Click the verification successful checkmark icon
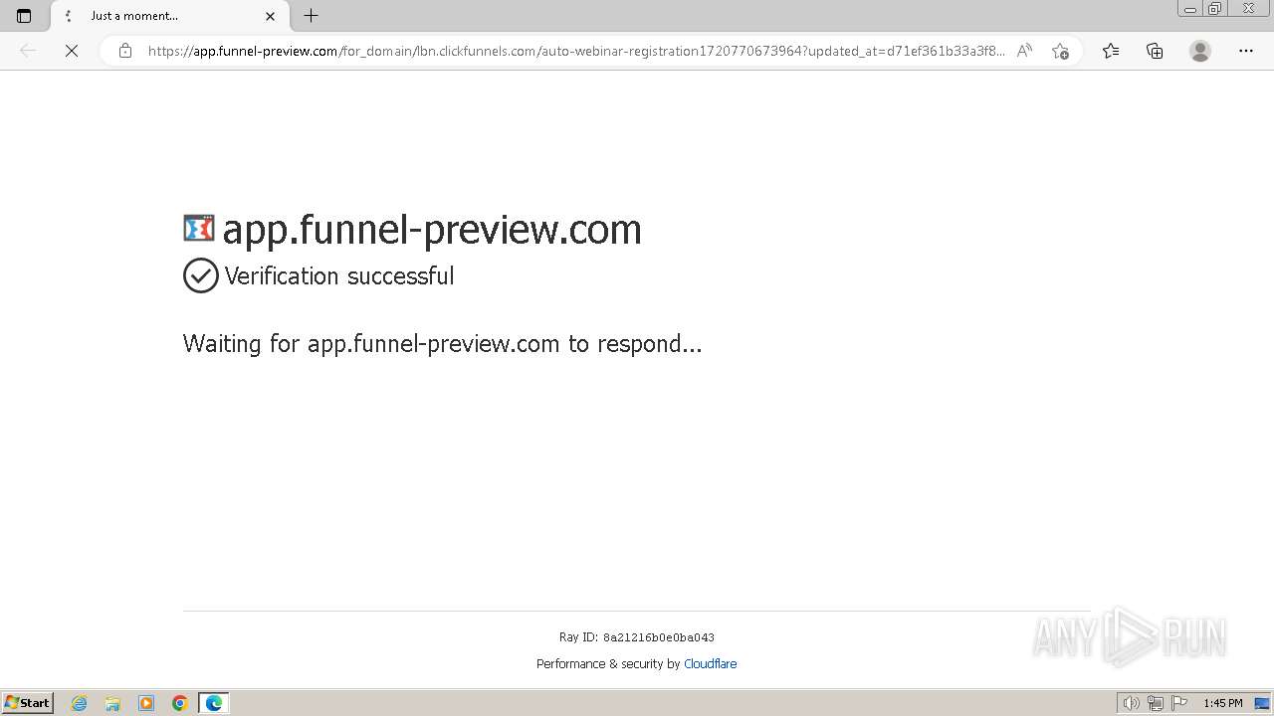Viewport: 1274px width, 716px height. point(201,275)
